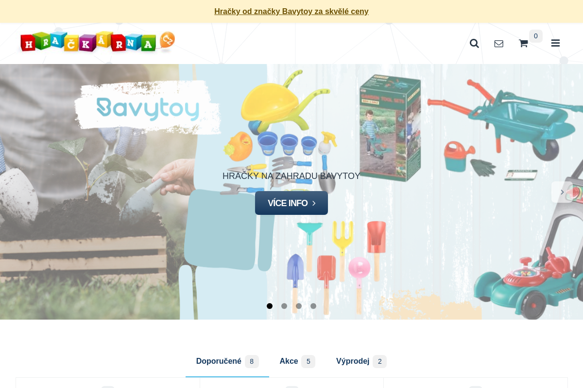Click the VÍCE INFO button

coord(291,203)
